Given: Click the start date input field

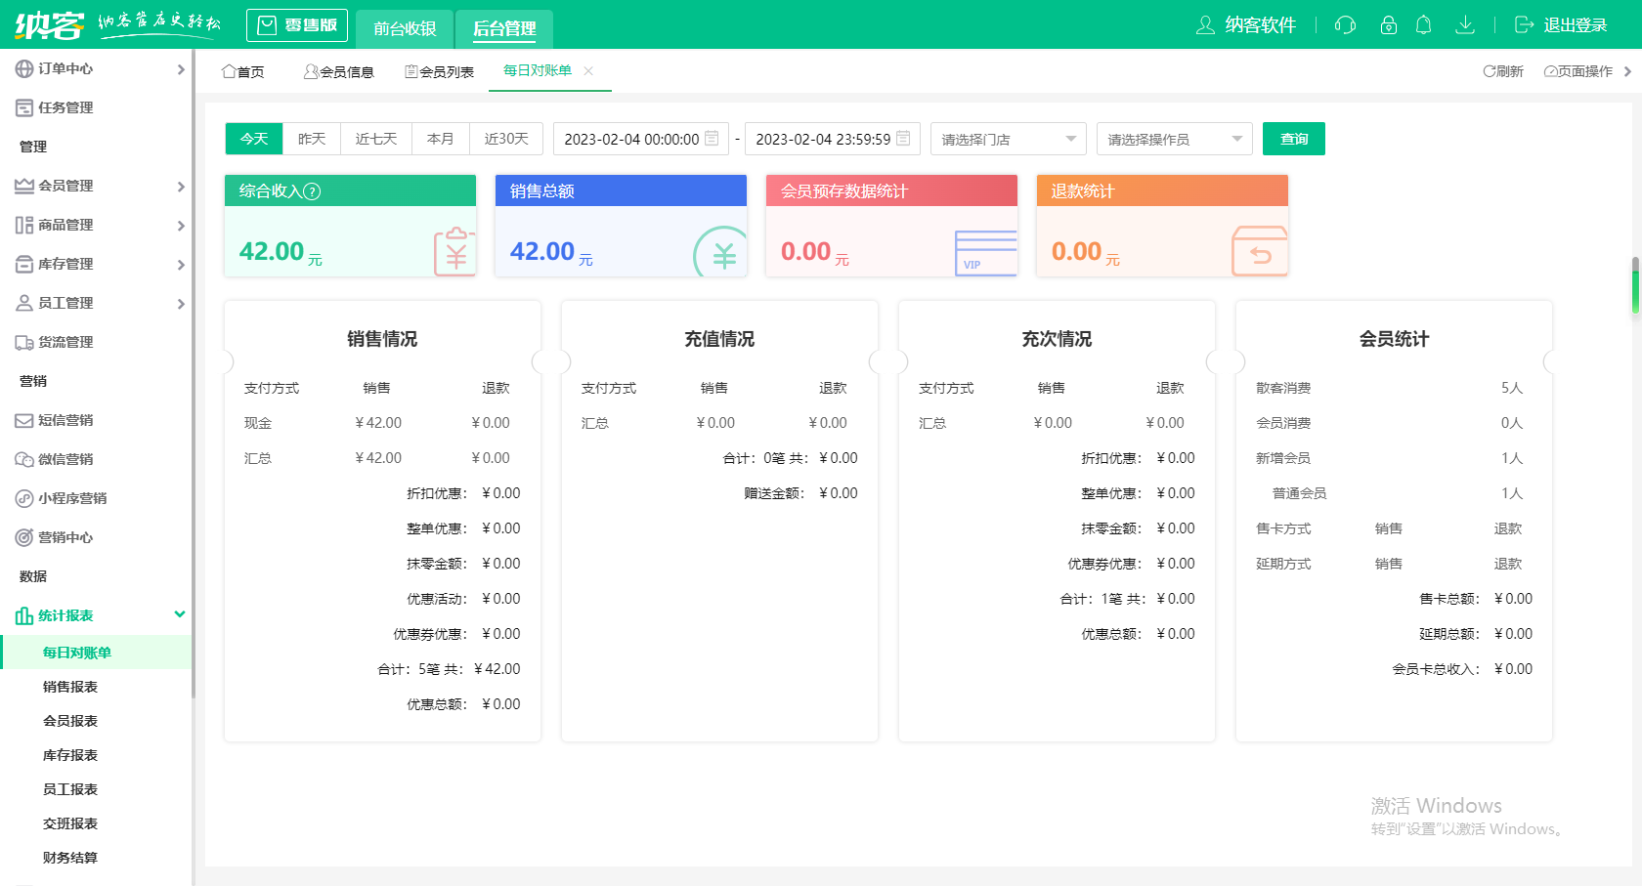Looking at the screenshot, I should (635, 138).
